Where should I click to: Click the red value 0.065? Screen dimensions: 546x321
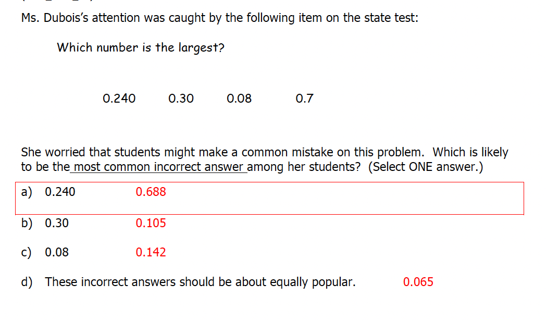(418, 282)
